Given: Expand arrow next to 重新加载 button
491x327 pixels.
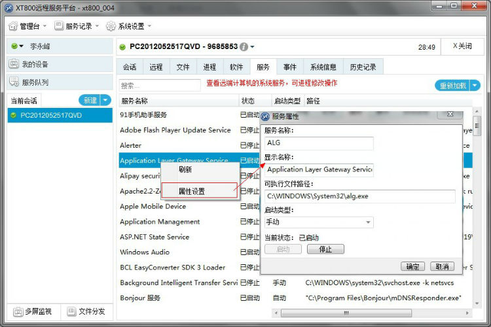Looking at the screenshot, I should (x=475, y=86).
